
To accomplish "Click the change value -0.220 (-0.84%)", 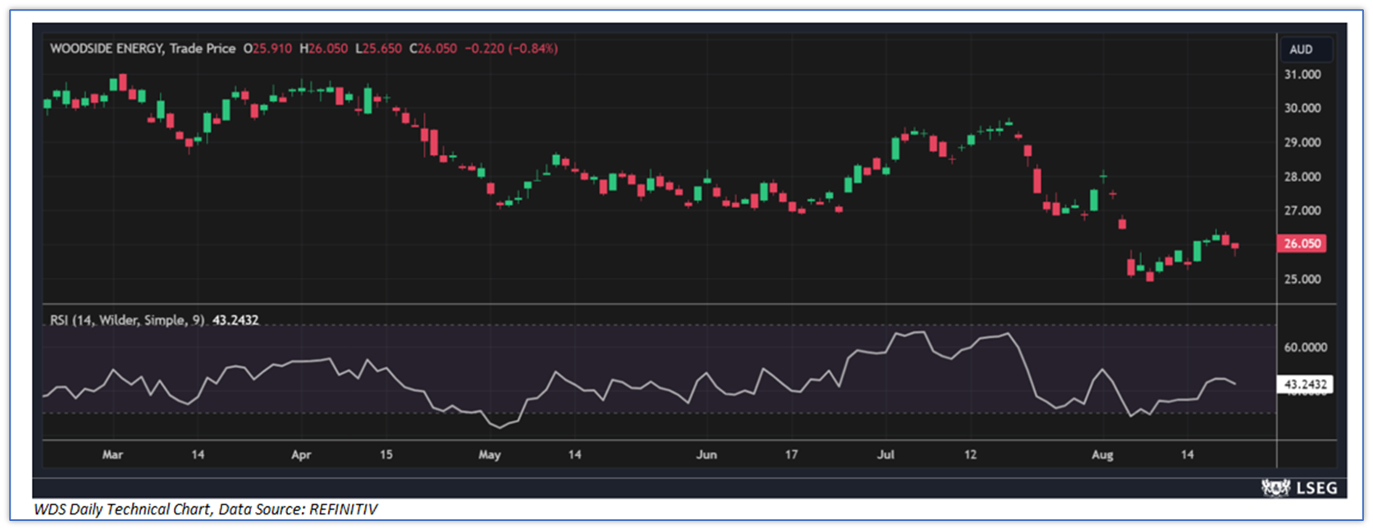I will pos(511,48).
